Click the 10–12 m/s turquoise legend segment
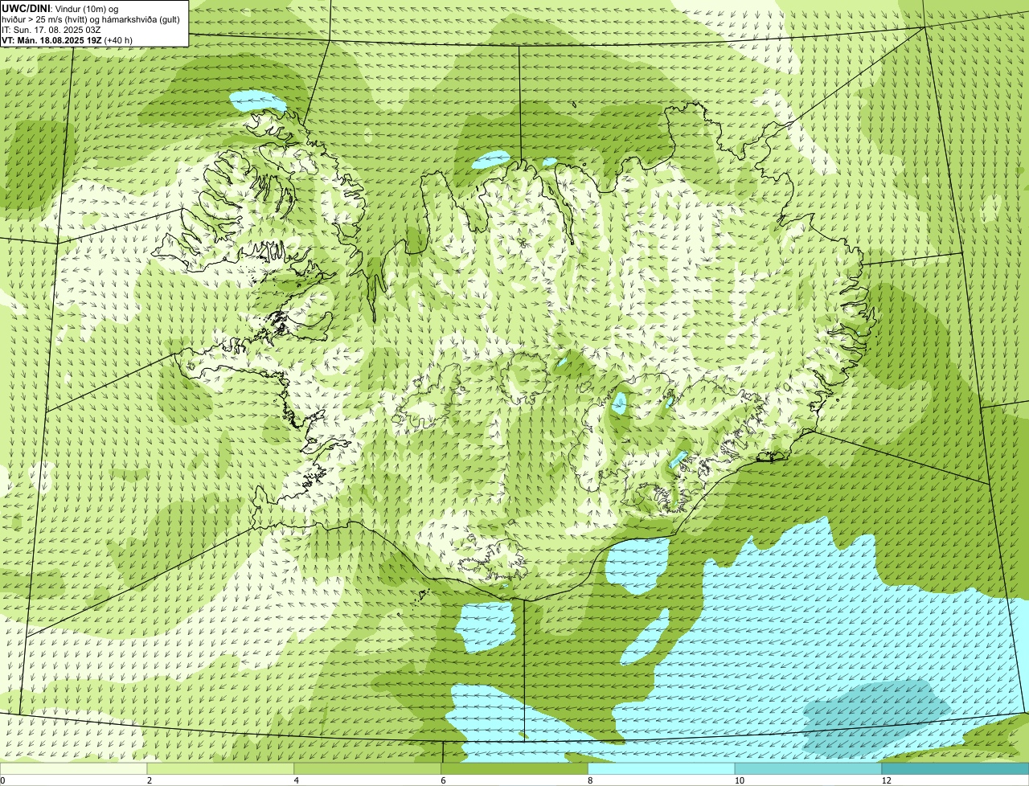1029x786 pixels. click(x=809, y=769)
